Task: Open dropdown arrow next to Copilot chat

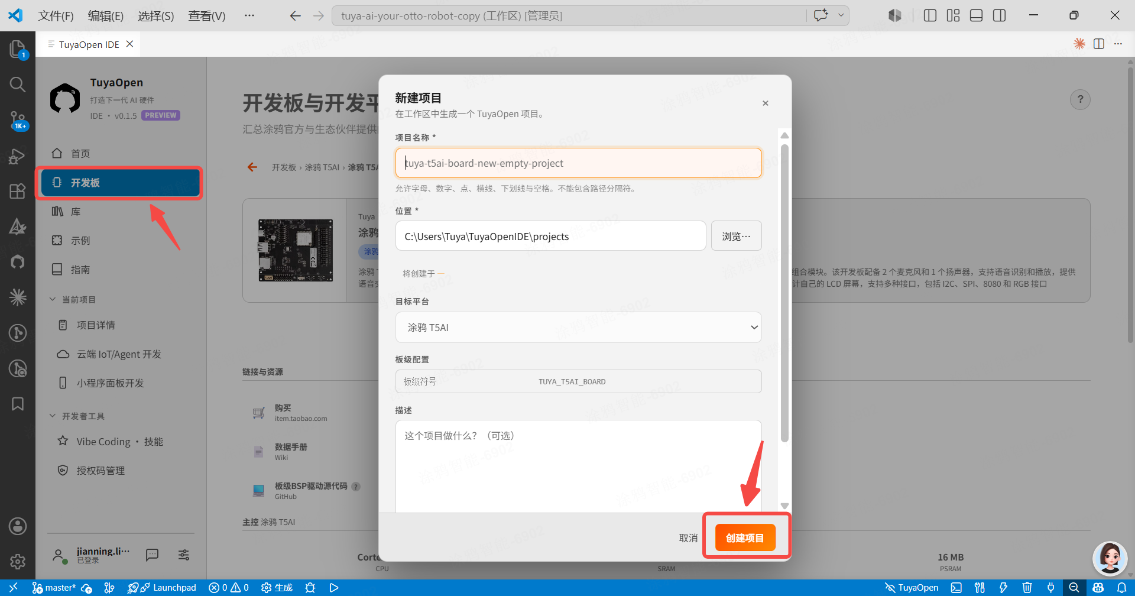Action: (841, 15)
